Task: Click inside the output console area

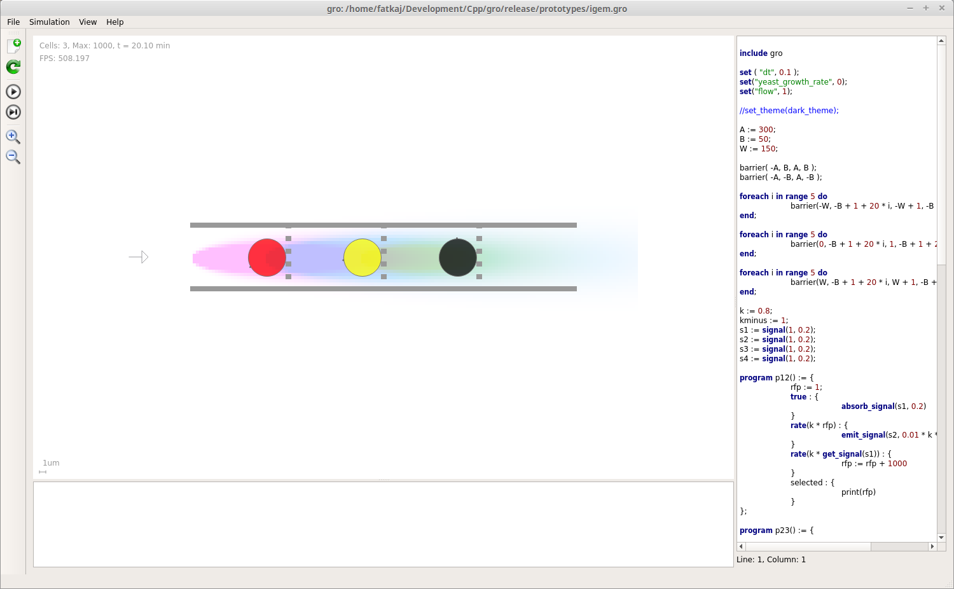Action: click(x=382, y=524)
